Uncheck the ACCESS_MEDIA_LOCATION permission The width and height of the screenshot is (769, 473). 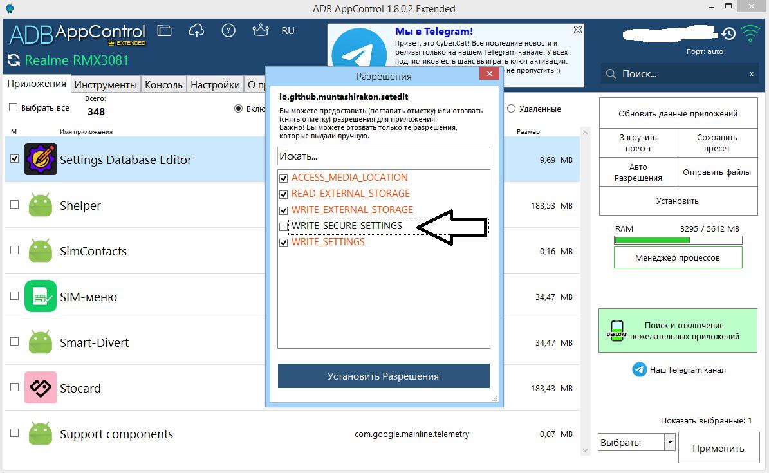click(x=283, y=178)
